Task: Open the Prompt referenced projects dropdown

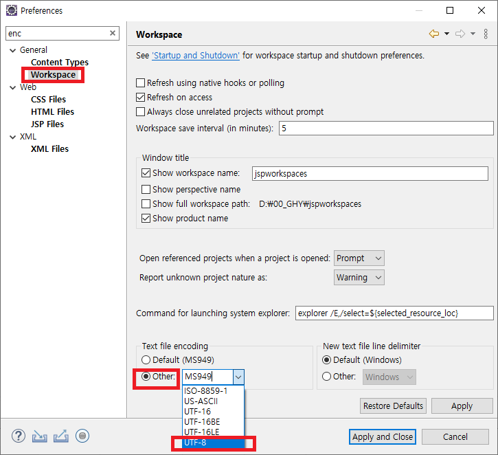Action: pos(359,258)
